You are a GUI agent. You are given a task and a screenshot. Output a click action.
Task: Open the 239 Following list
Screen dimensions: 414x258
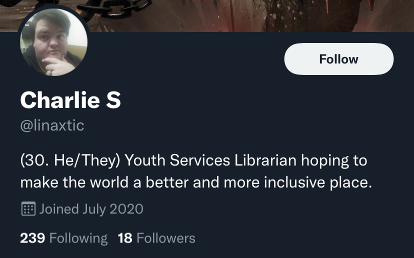64,238
